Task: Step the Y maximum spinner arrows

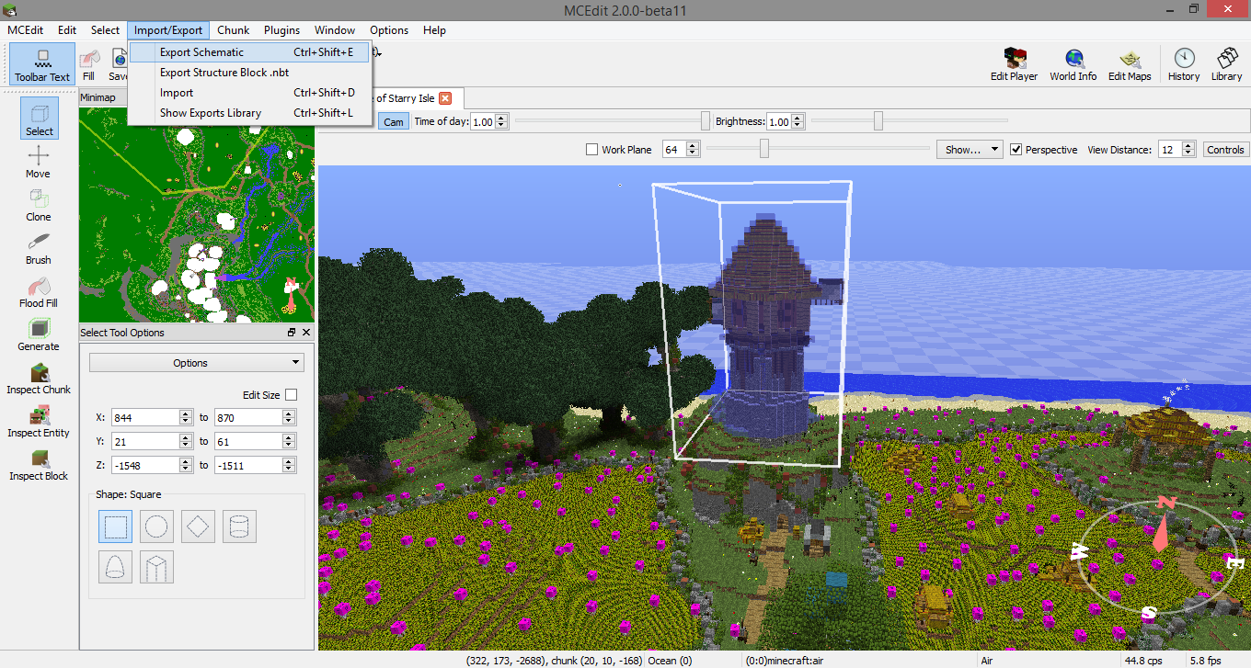Action: pyautogui.click(x=289, y=441)
